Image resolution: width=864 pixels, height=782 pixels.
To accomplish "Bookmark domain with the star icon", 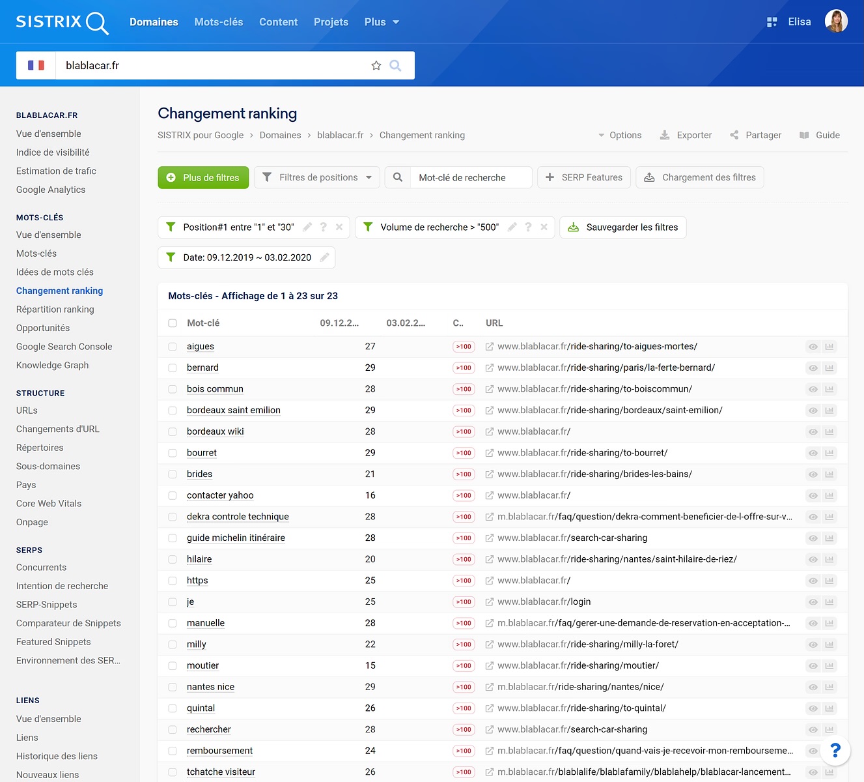I will (x=376, y=65).
